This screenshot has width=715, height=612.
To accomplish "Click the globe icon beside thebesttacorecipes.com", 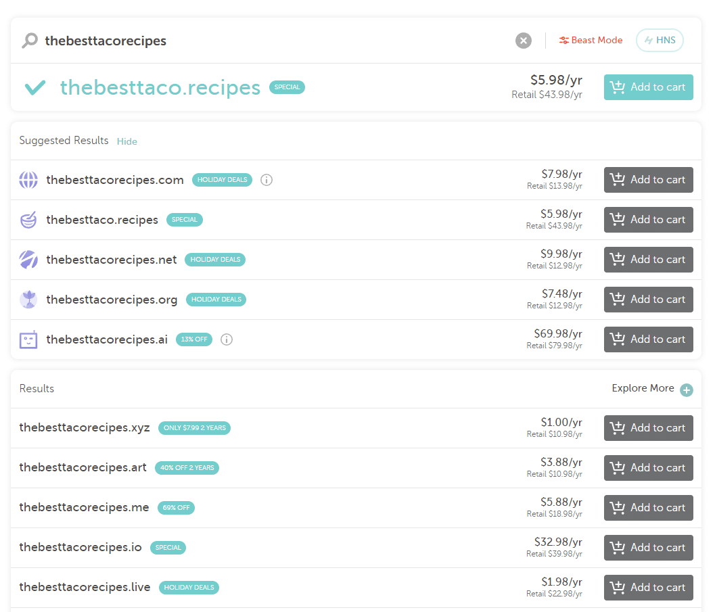I will [28, 180].
